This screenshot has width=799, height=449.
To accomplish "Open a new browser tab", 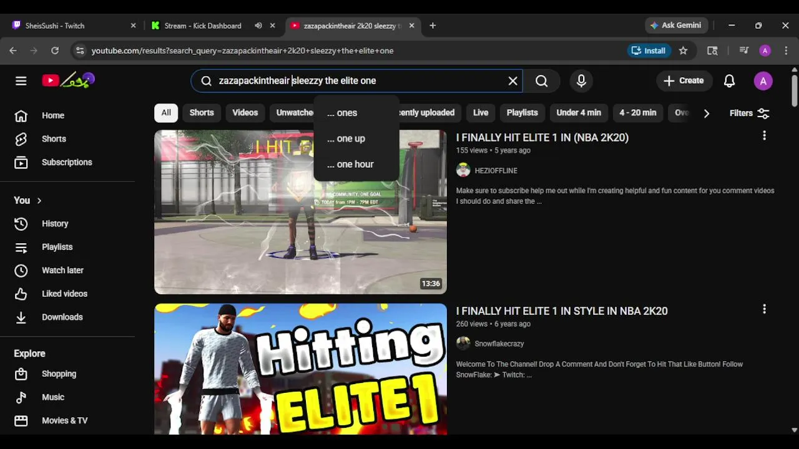I will click(433, 26).
